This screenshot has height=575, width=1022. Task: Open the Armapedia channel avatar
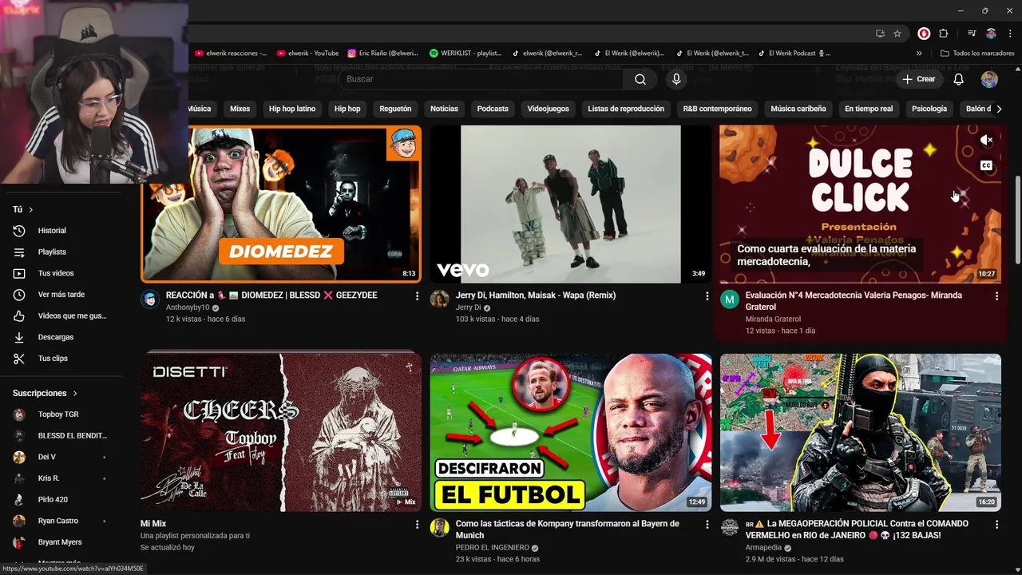pos(729,528)
